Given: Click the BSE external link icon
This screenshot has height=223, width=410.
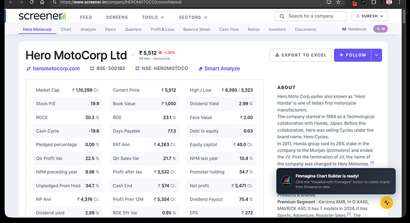Looking at the screenshot, I should click(x=92, y=68).
